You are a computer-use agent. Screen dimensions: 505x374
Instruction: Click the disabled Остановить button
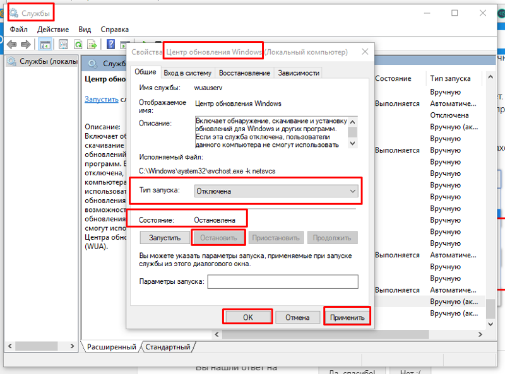tap(218, 238)
